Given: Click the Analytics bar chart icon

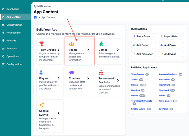Looking at the screenshot, I should pos(3,48).
